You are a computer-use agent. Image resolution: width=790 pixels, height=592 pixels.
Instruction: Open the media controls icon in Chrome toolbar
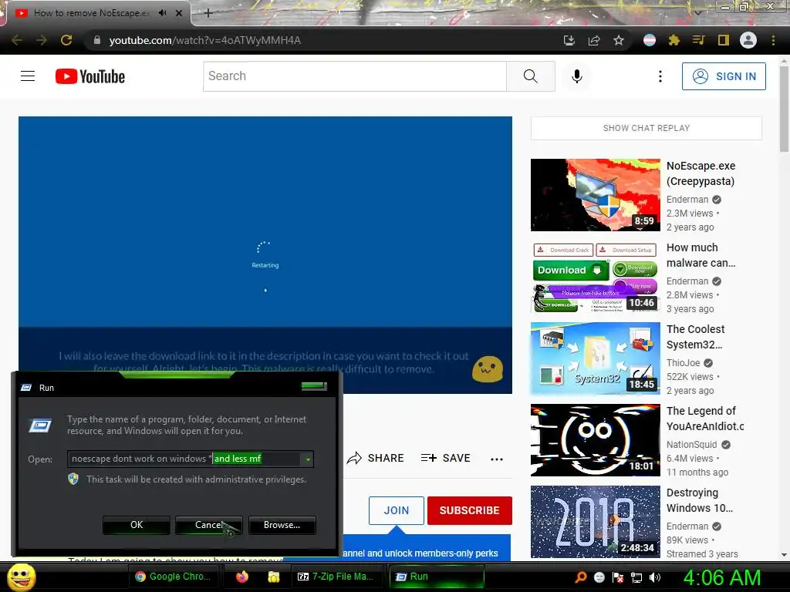tap(699, 40)
